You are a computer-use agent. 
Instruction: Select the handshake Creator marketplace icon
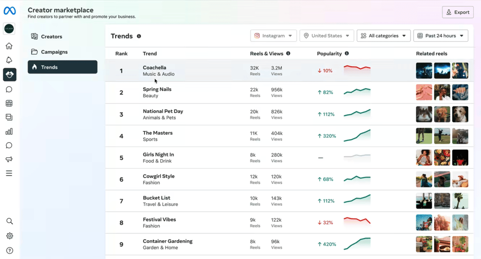[x=9, y=74]
